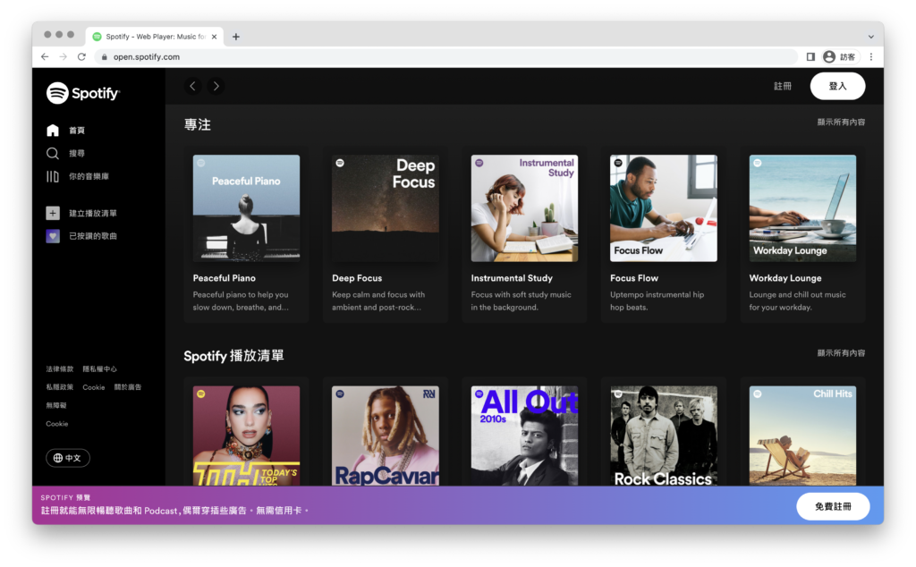Image resolution: width=916 pixels, height=567 pixels.
Task: Click the address bar open.spotify.com
Action: click(444, 56)
